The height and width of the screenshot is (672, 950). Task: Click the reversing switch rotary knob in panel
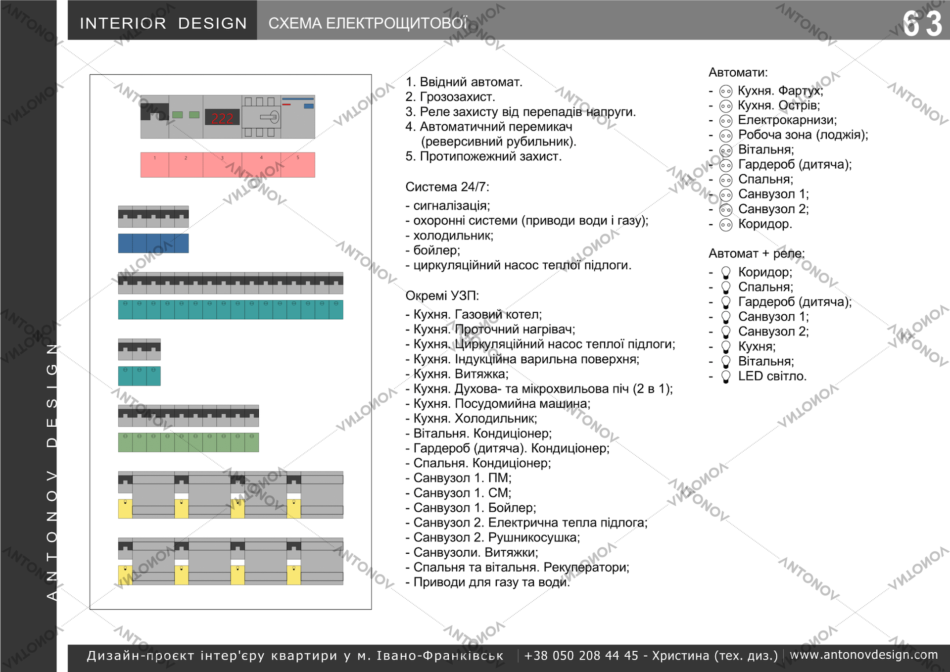pyautogui.click(x=270, y=117)
